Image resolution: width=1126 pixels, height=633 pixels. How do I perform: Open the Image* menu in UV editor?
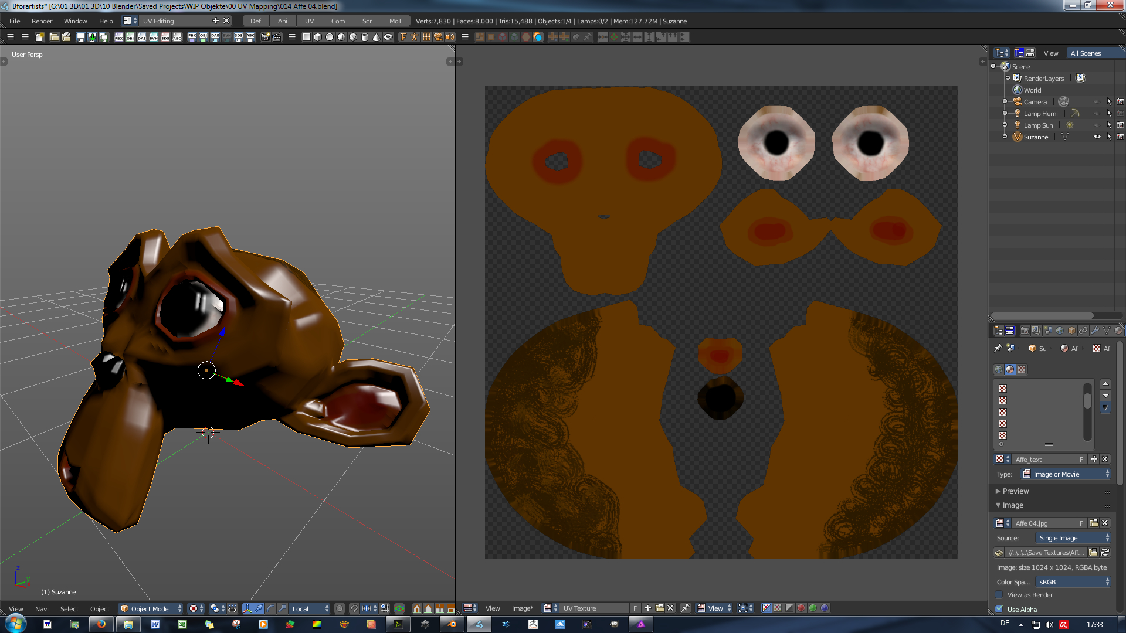click(x=522, y=608)
